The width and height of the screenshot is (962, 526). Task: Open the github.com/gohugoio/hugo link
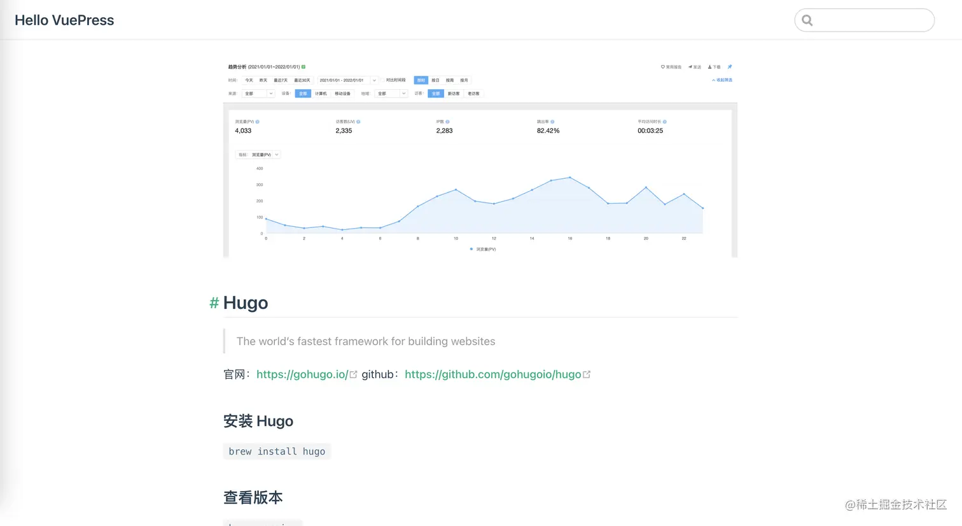(493, 374)
